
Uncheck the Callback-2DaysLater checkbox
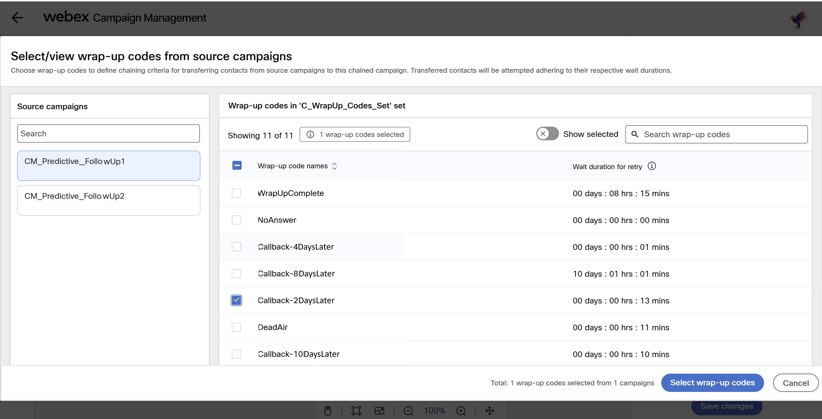[236, 300]
